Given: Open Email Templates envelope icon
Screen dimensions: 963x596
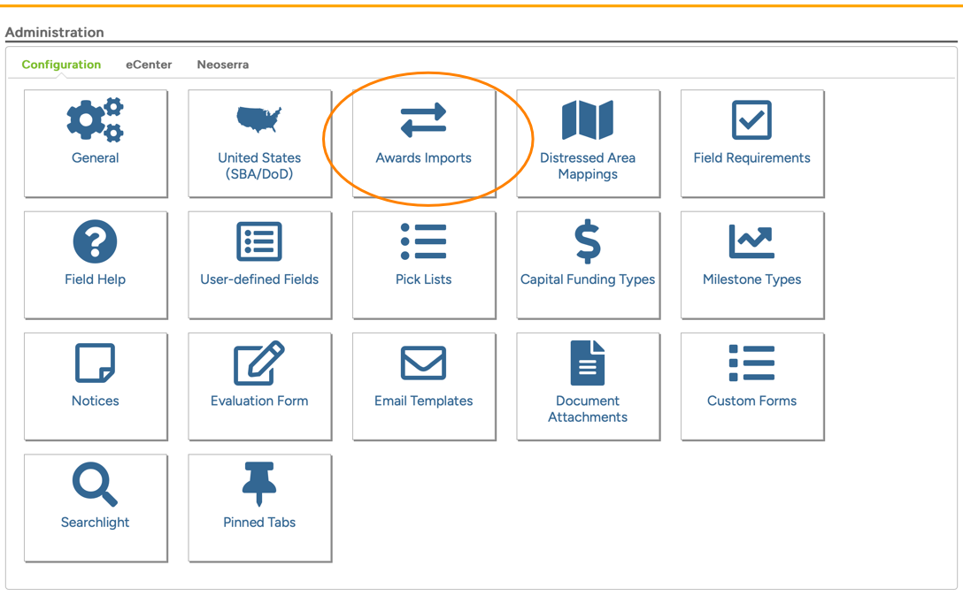Looking at the screenshot, I should tap(423, 363).
